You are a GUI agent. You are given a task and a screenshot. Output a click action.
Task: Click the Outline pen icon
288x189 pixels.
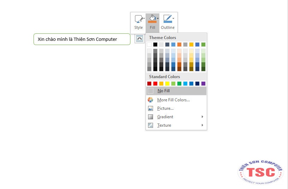167,19
